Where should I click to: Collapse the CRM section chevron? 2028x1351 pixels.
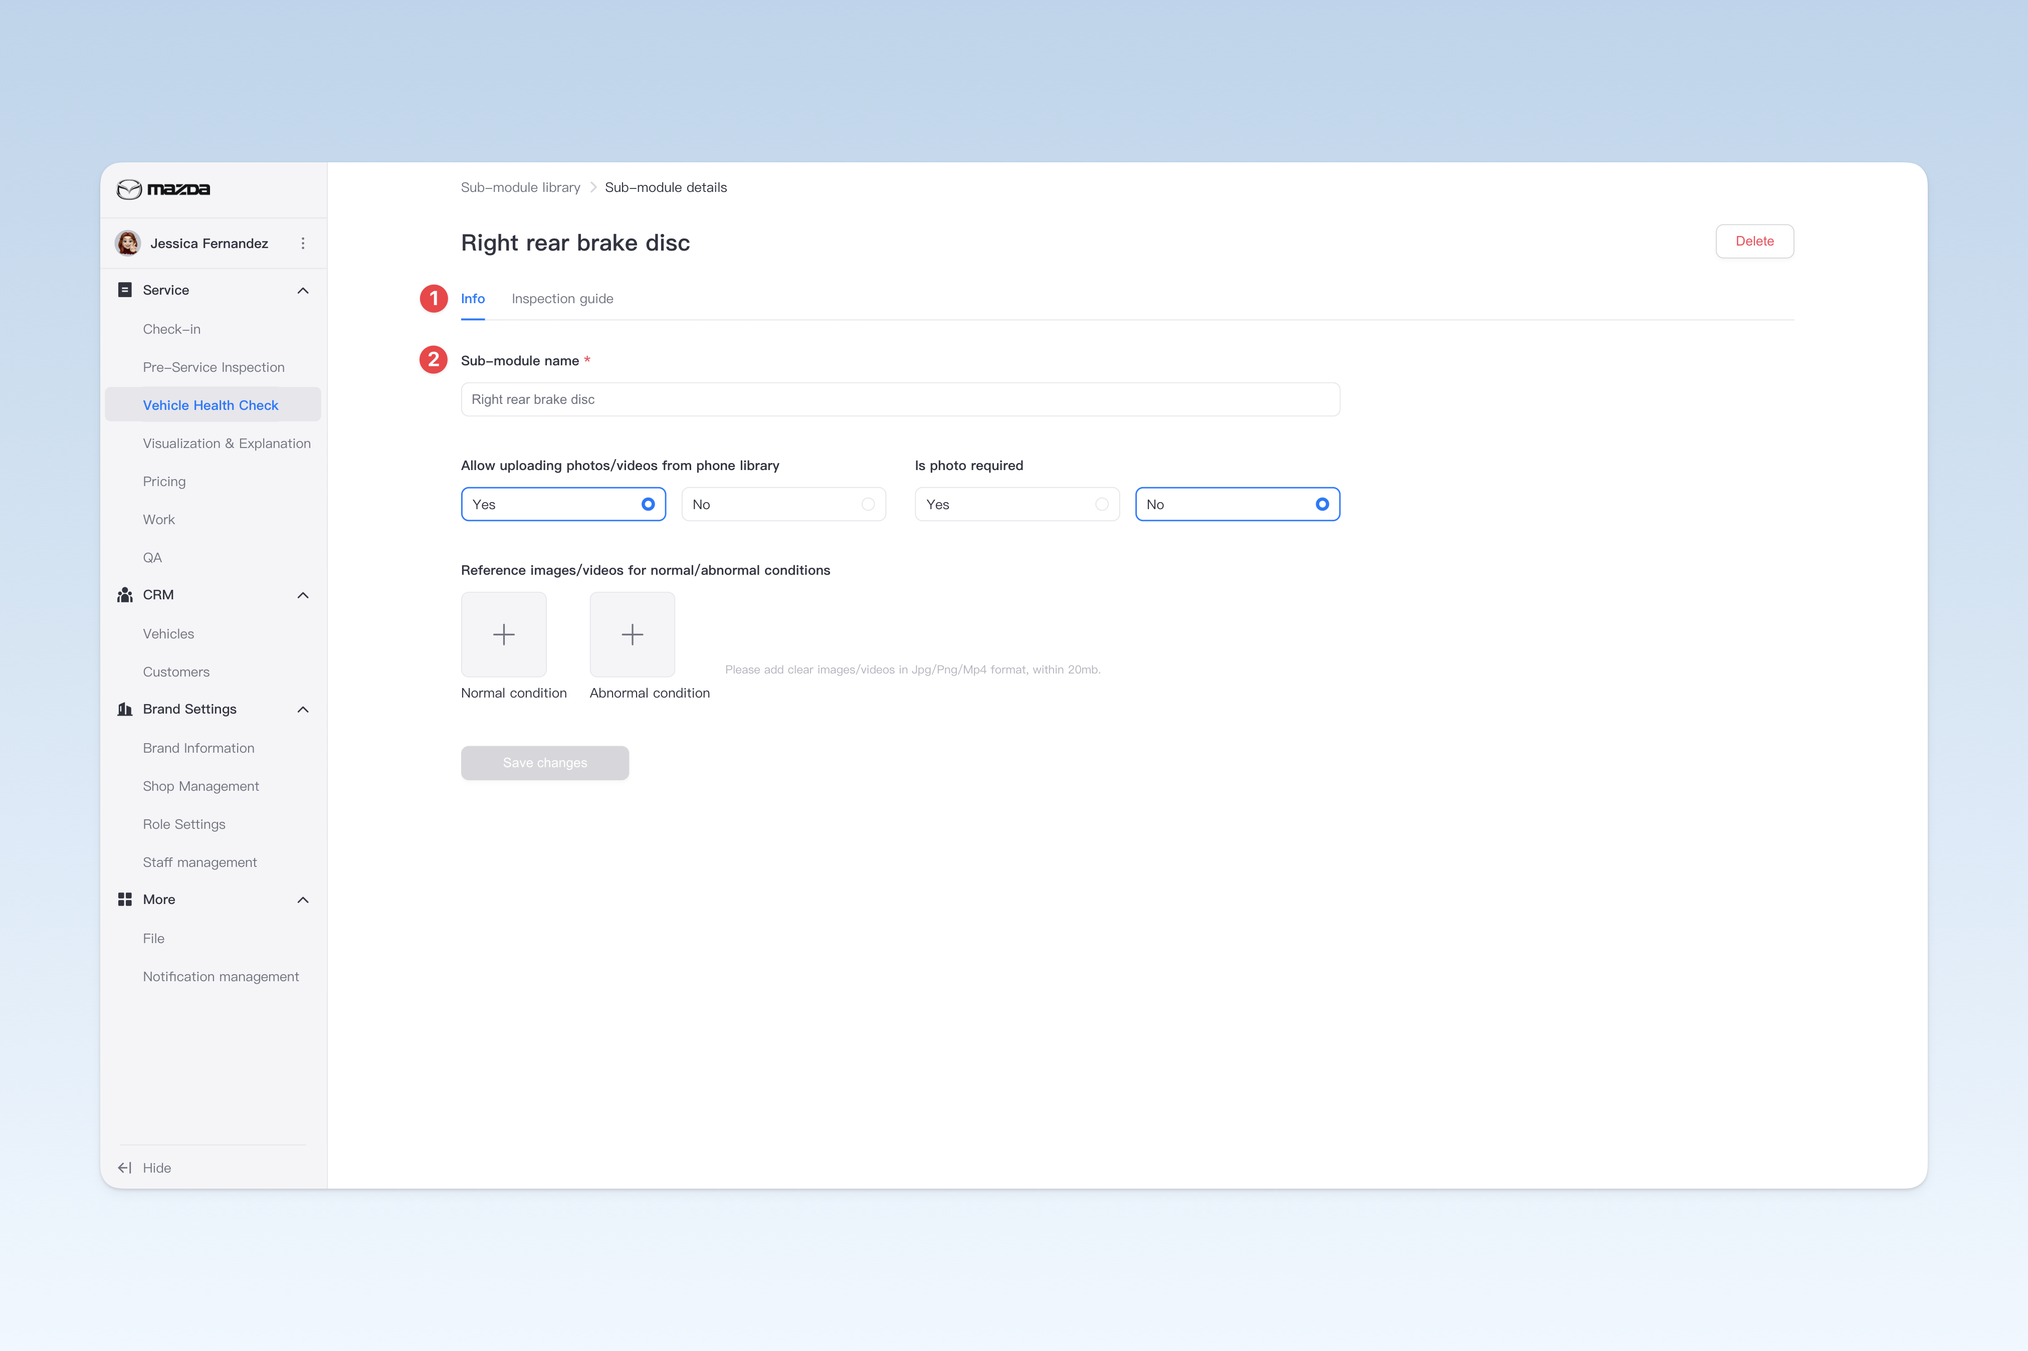click(303, 595)
